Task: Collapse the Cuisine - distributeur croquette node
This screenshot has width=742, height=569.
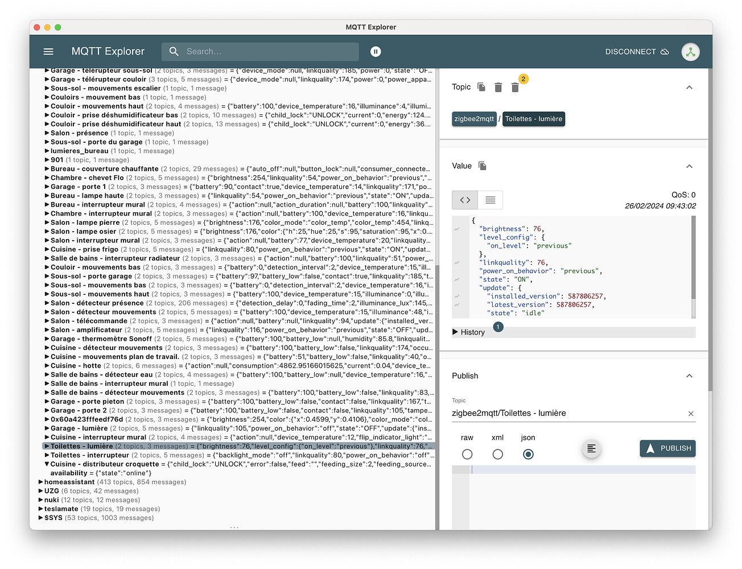Action: (x=47, y=464)
